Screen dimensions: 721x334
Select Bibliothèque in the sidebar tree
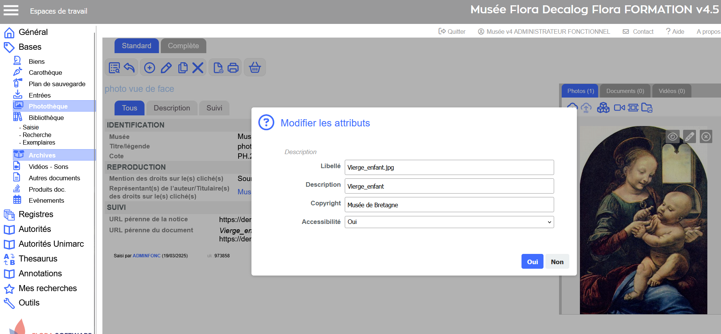point(46,118)
